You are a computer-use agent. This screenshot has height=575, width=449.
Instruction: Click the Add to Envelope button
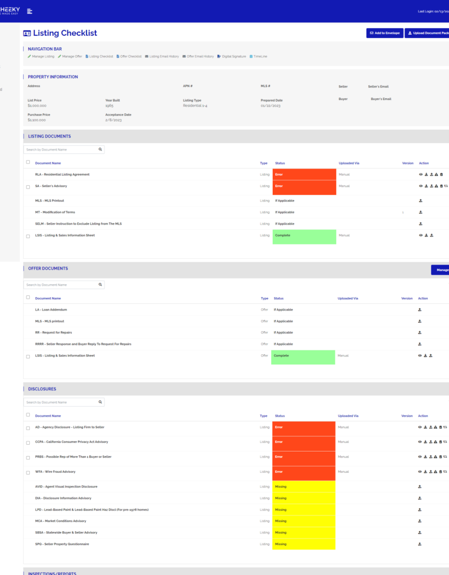[x=384, y=33]
